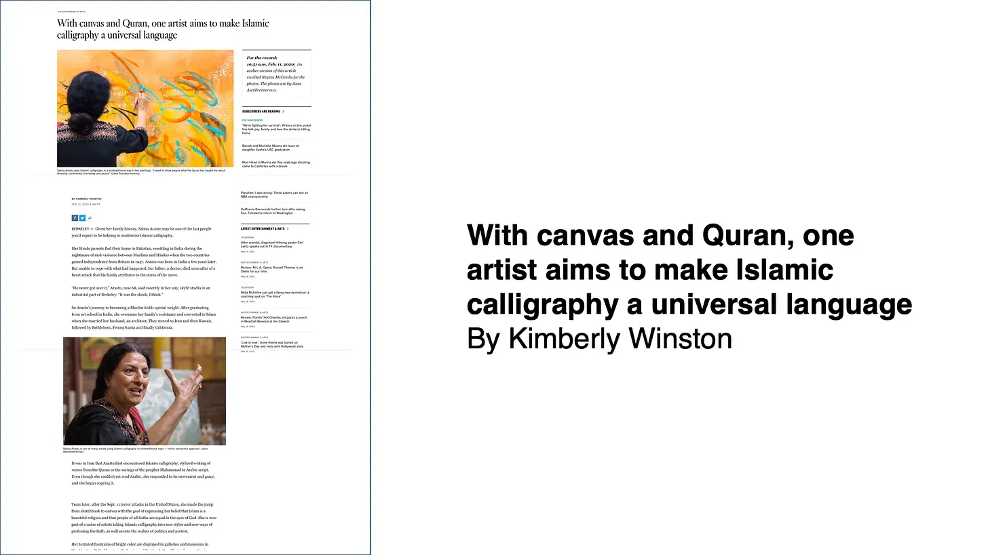Open the Reba McEntire 'The Voice' story
Image resolution: width=988 pixels, height=555 pixels.
(x=274, y=294)
